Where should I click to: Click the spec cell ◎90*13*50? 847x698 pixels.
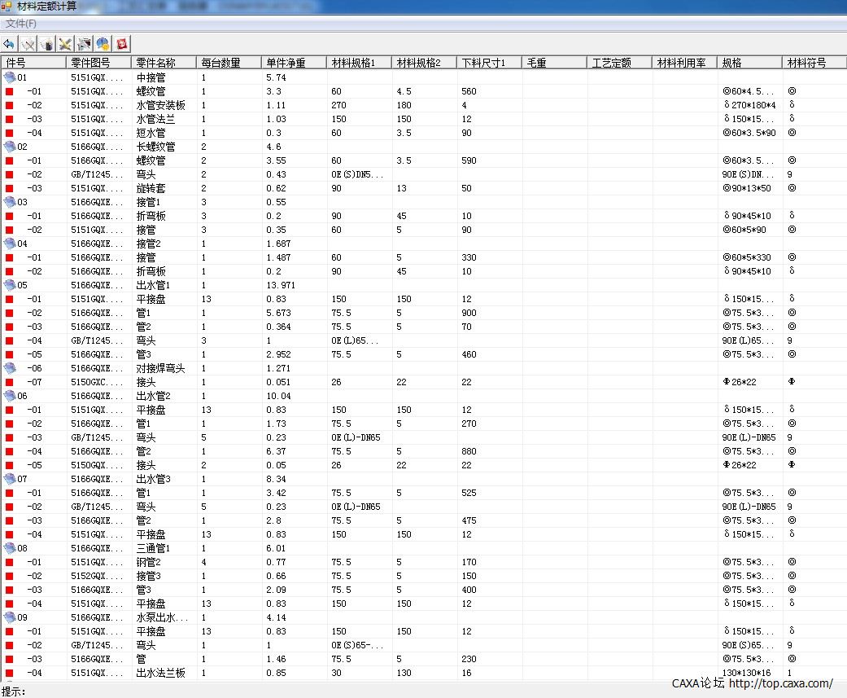(x=747, y=188)
